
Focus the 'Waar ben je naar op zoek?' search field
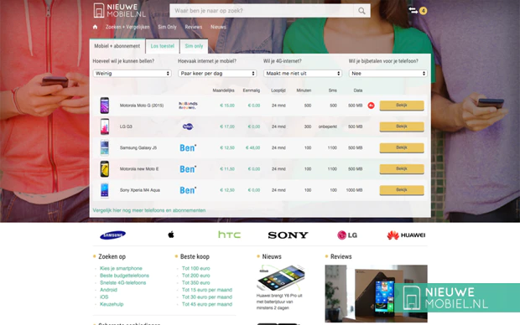point(262,11)
